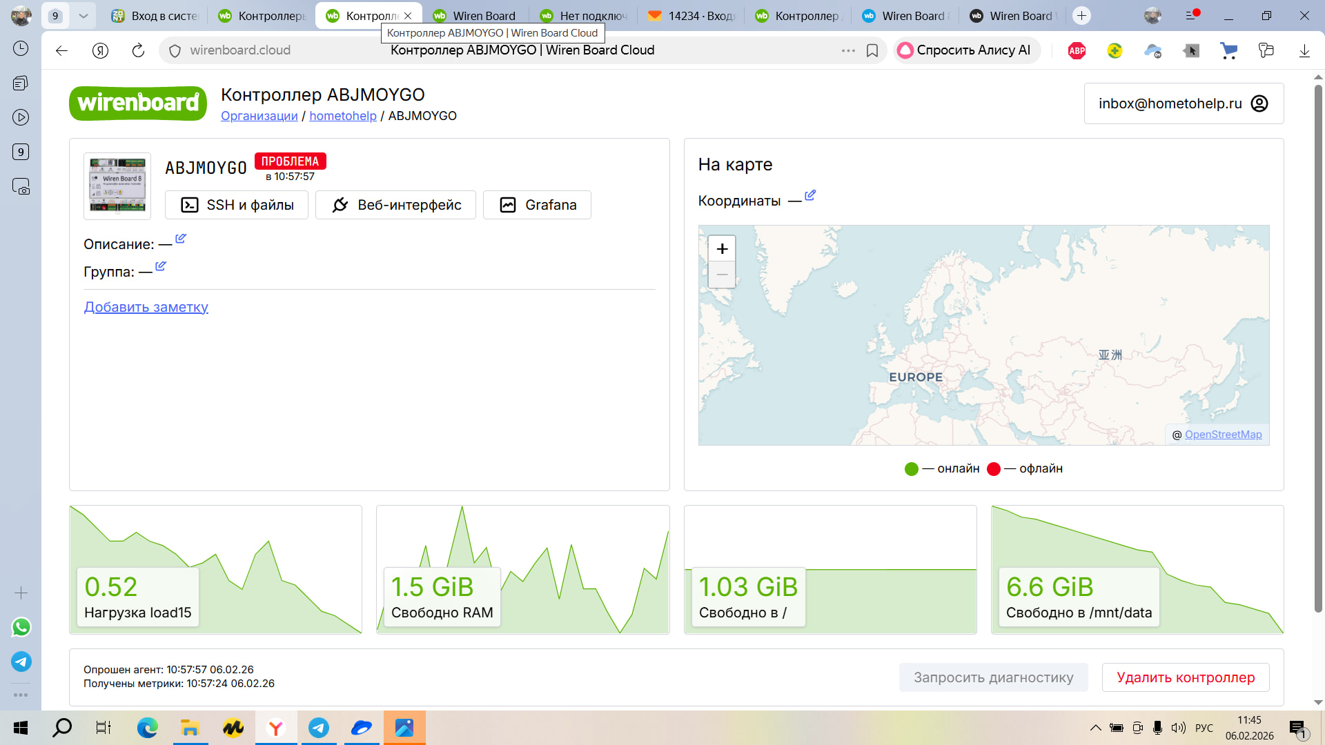Click the edit pencil next to Описание
The width and height of the screenshot is (1325, 745).
click(181, 239)
